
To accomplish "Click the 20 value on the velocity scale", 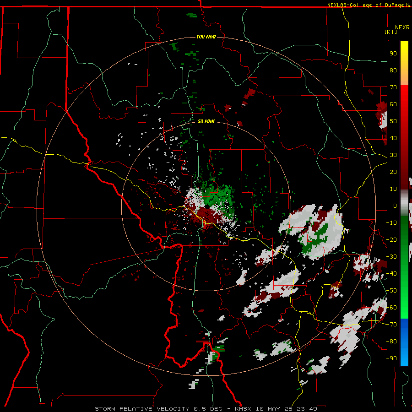I will click(393, 172).
